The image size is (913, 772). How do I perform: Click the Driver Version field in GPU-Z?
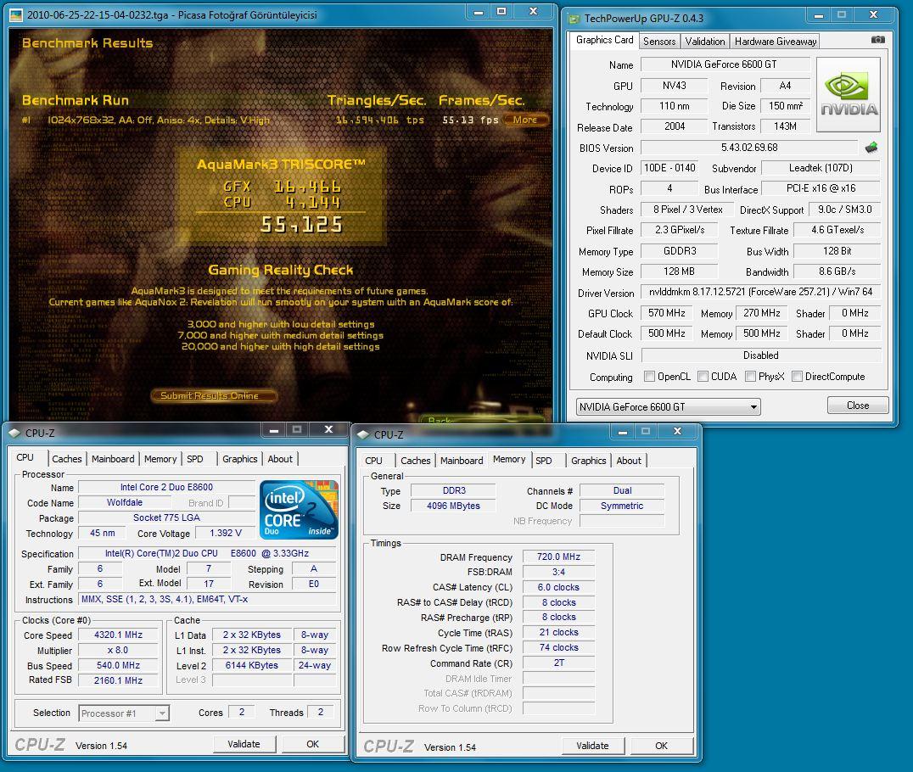[x=760, y=292]
